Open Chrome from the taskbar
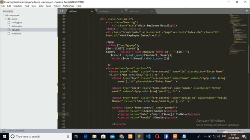The image size is (250, 140). 121,136
